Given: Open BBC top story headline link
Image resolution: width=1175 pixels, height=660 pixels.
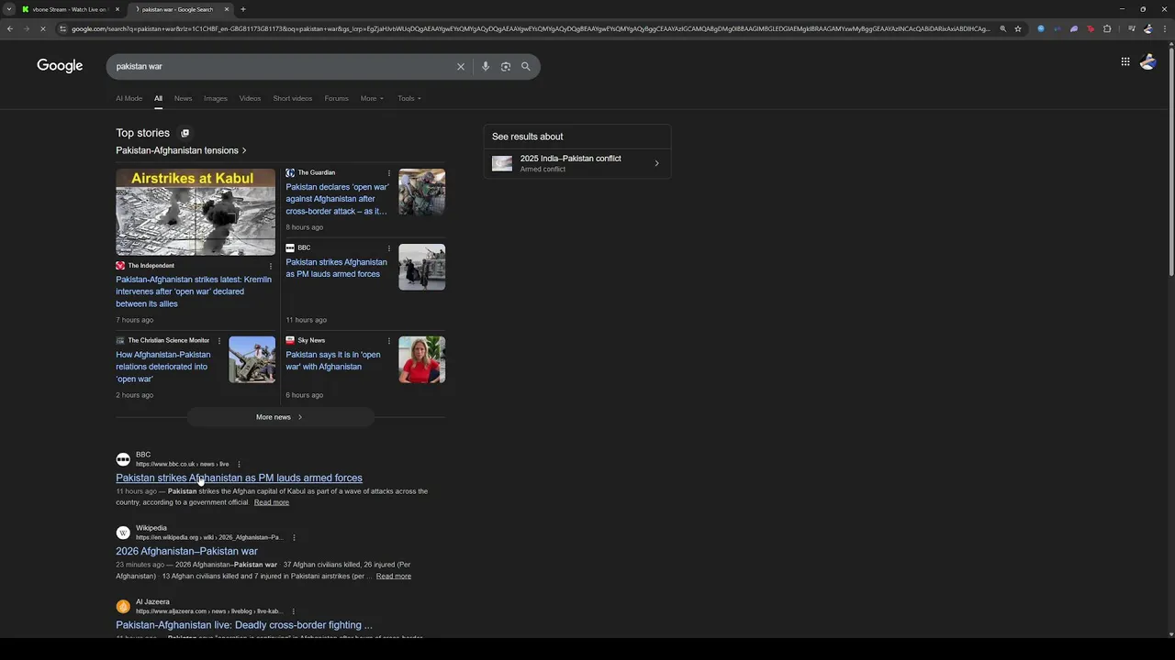Looking at the screenshot, I should pos(336,268).
